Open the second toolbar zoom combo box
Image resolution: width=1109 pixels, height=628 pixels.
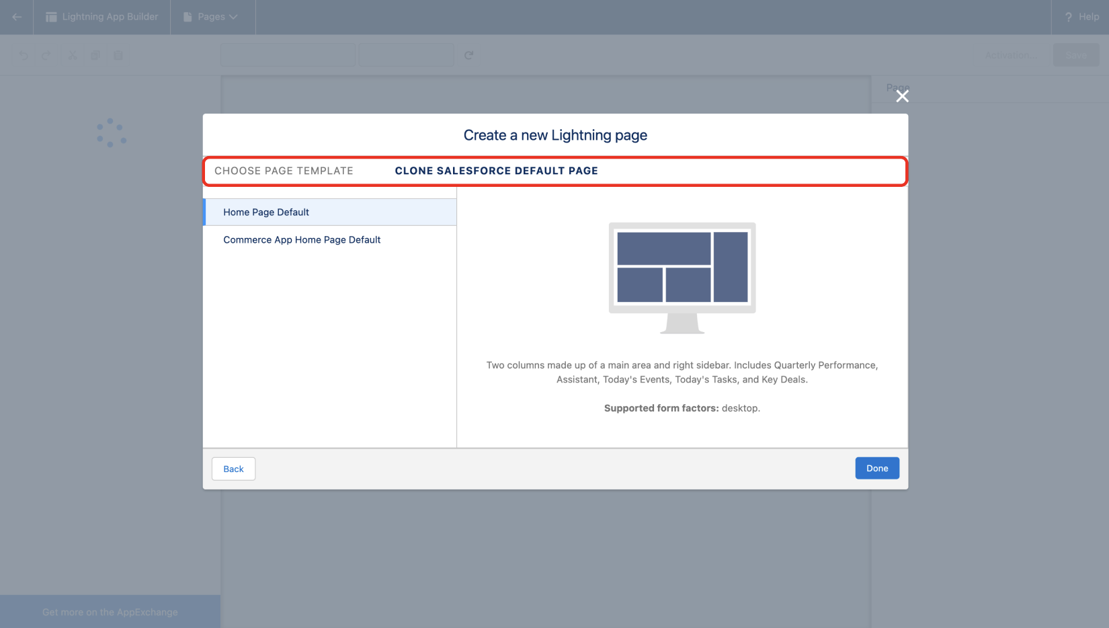click(406, 55)
